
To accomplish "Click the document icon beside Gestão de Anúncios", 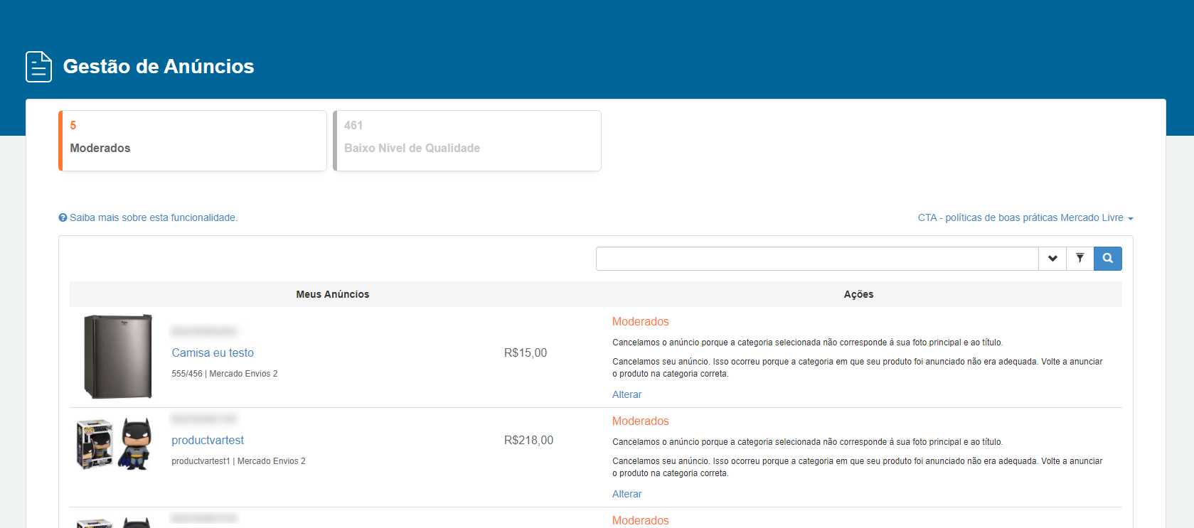I will [x=39, y=67].
